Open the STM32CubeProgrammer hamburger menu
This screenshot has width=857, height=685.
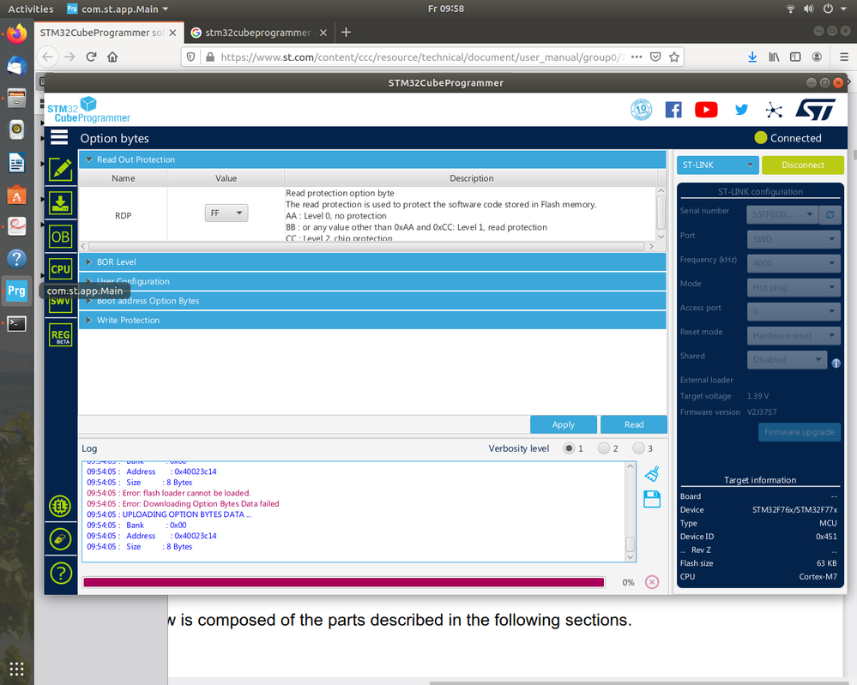[x=59, y=138]
